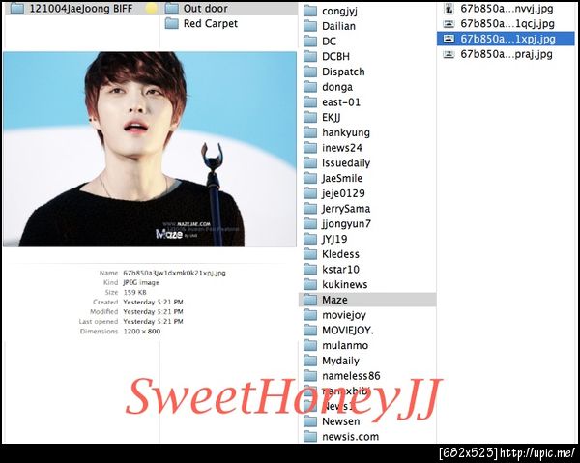This screenshot has width=580, height=463.
Task: Open the JerrySama folder icon
Action: tap(310, 208)
